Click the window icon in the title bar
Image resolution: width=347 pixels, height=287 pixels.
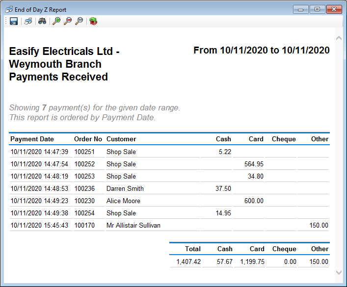pyautogui.click(x=9, y=9)
